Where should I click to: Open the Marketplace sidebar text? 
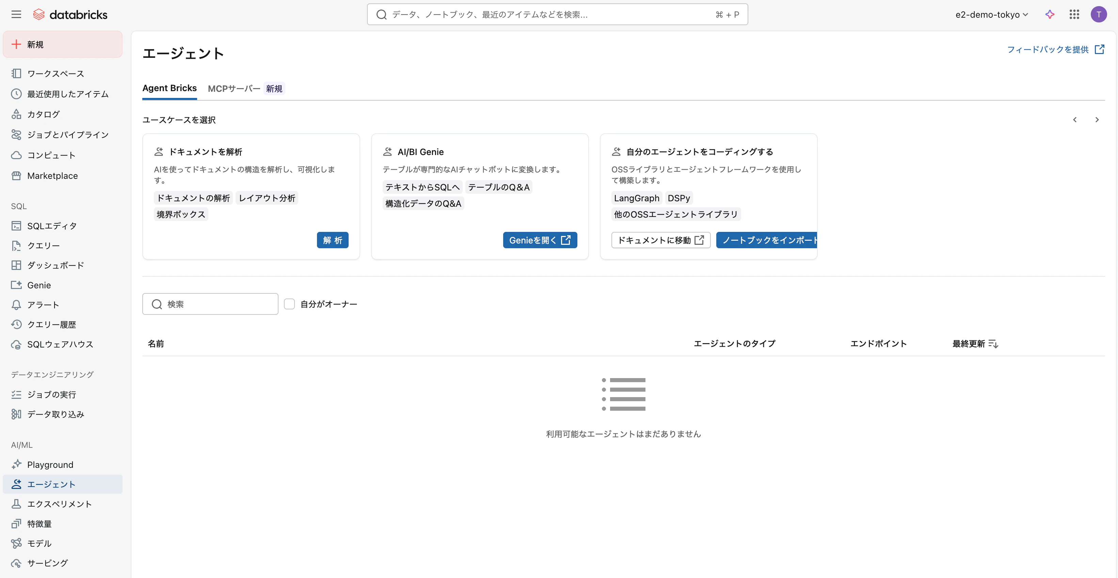click(x=52, y=176)
